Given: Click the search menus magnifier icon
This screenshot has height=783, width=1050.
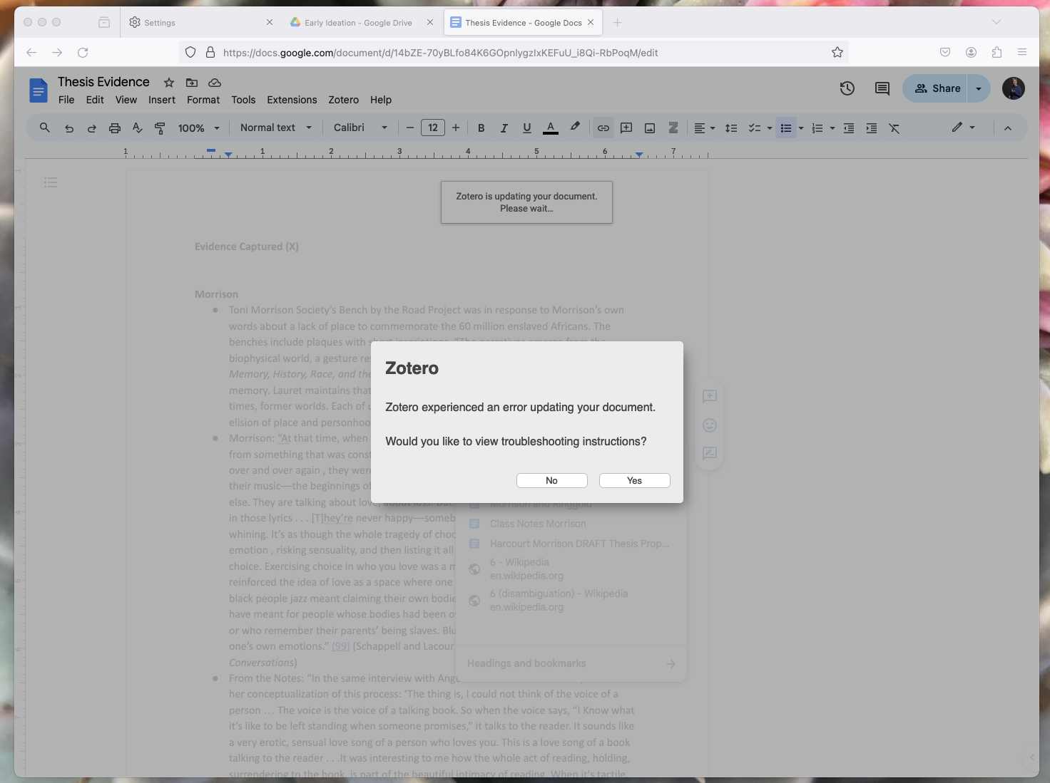Looking at the screenshot, I should tap(45, 128).
